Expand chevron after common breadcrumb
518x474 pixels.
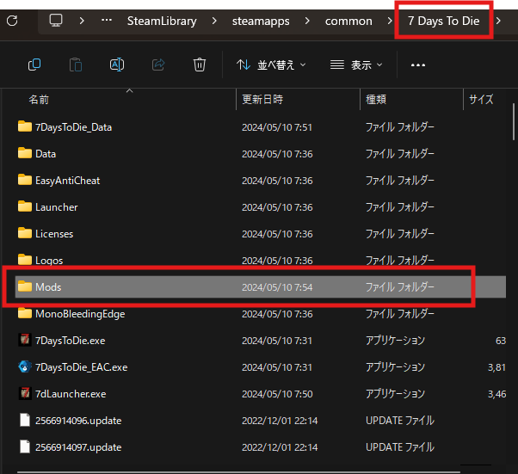(390, 21)
